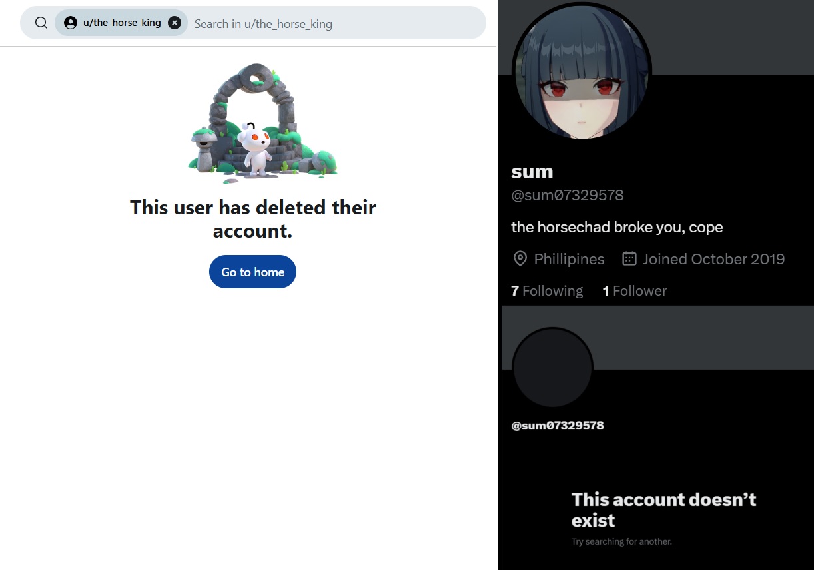Remove the u/the_horse_king search filter
814x570 pixels.
pyautogui.click(x=175, y=23)
